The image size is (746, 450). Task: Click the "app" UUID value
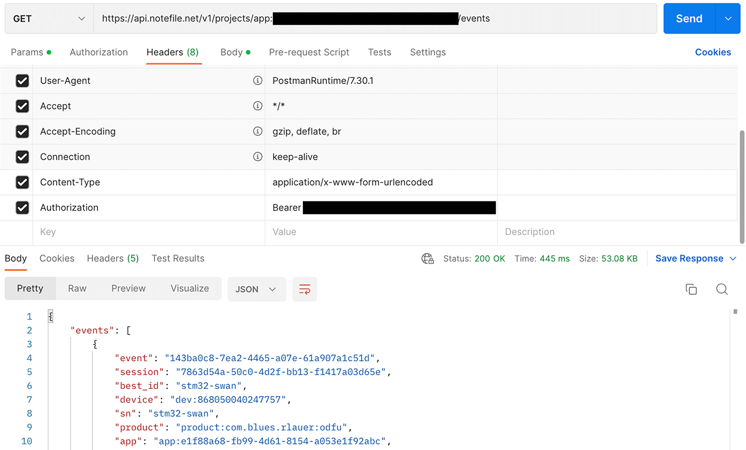(270, 441)
